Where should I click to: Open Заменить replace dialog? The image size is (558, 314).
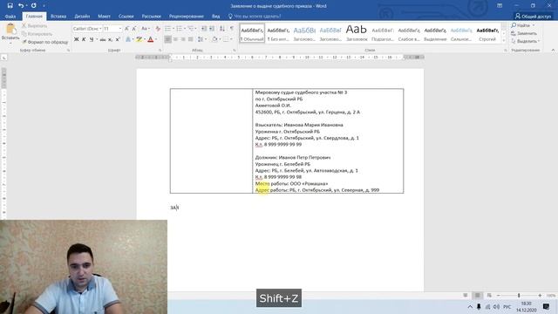coord(524,33)
